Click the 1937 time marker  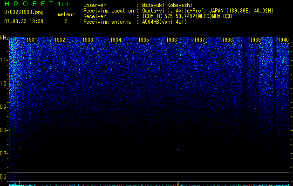click(x=199, y=40)
